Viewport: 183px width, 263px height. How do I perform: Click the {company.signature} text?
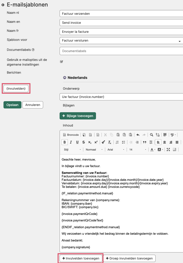(x=76, y=247)
